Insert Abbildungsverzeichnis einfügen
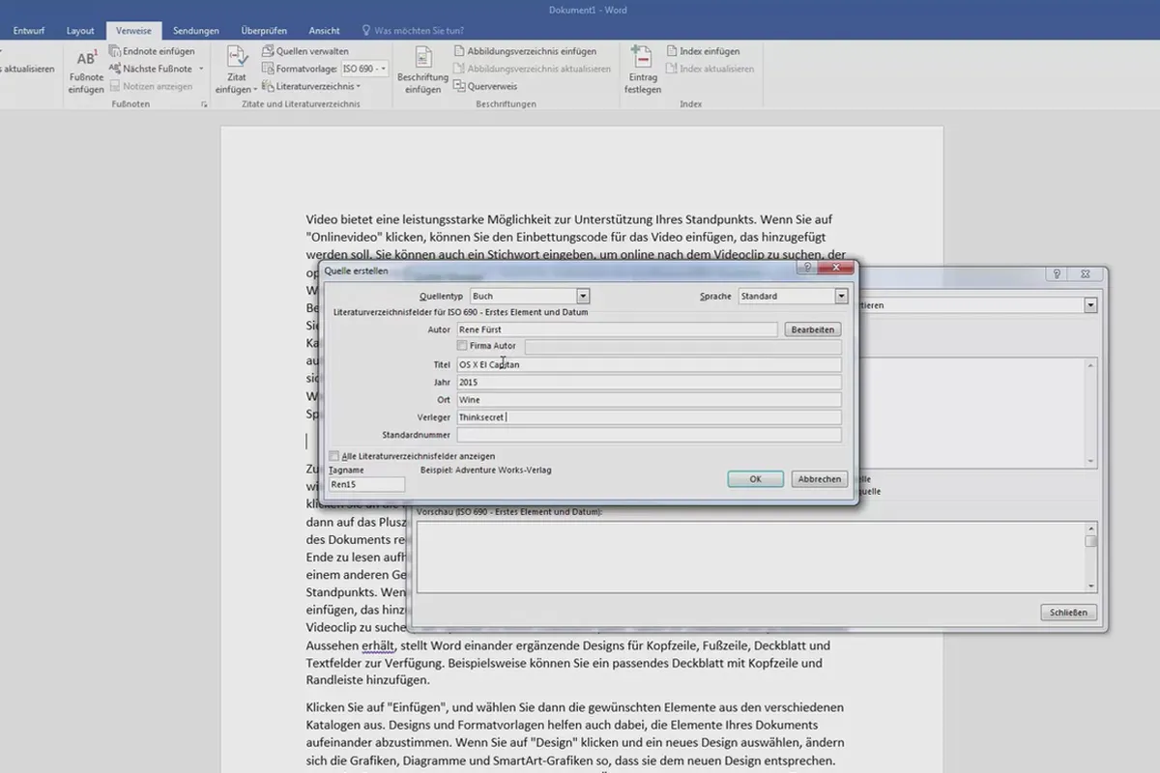 pos(525,51)
